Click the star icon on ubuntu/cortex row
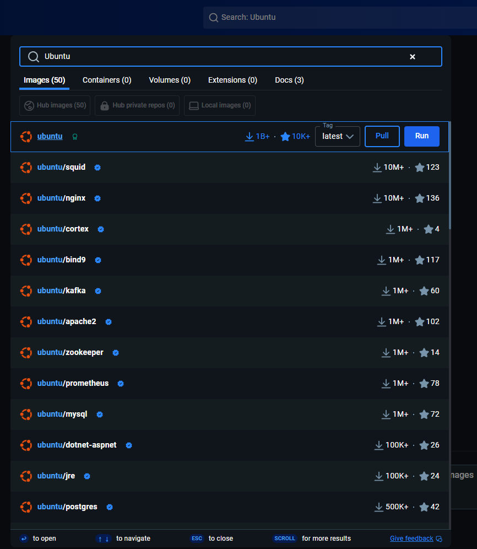This screenshot has width=477, height=549. pyautogui.click(x=429, y=229)
